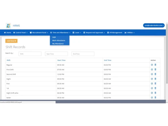Screen dimensions: 168x126
Task: Expand Request And Approvals menu
Action: 94,33
